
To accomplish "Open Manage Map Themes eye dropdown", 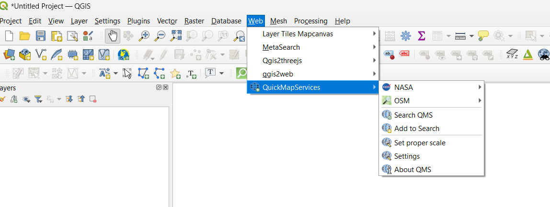I will coord(26,99).
